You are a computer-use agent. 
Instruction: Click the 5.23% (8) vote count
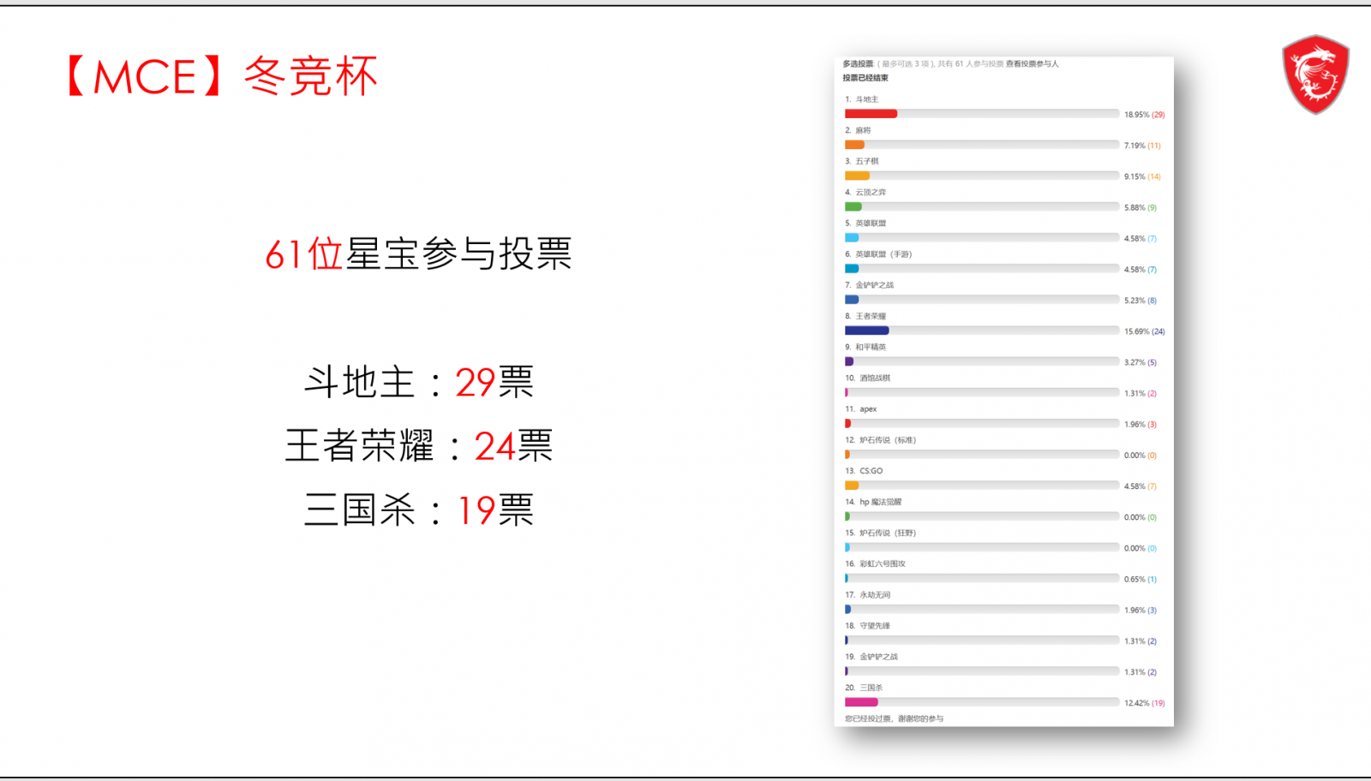pyautogui.click(x=1141, y=301)
